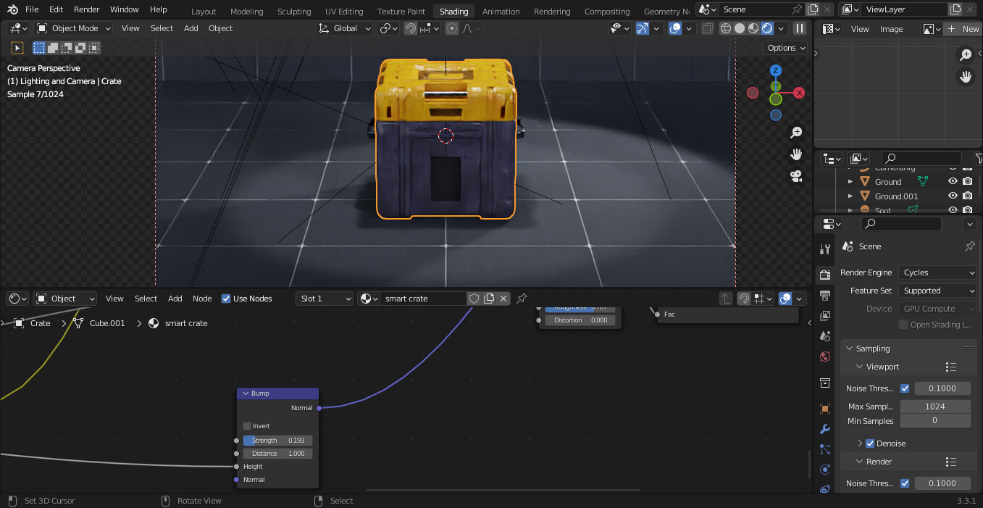Screen dimensions: 983x508
Task: Click the shield icon on smart crate material
Action: (474, 298)
